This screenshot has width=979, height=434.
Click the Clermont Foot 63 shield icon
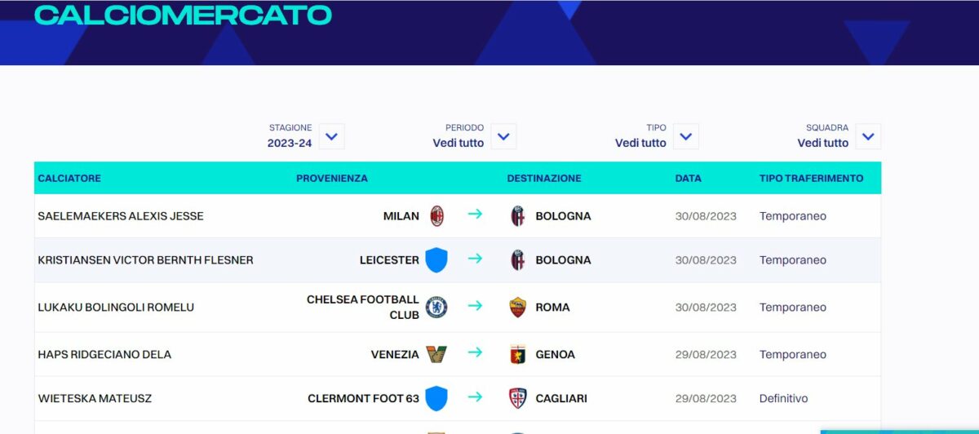pos(436,399)
